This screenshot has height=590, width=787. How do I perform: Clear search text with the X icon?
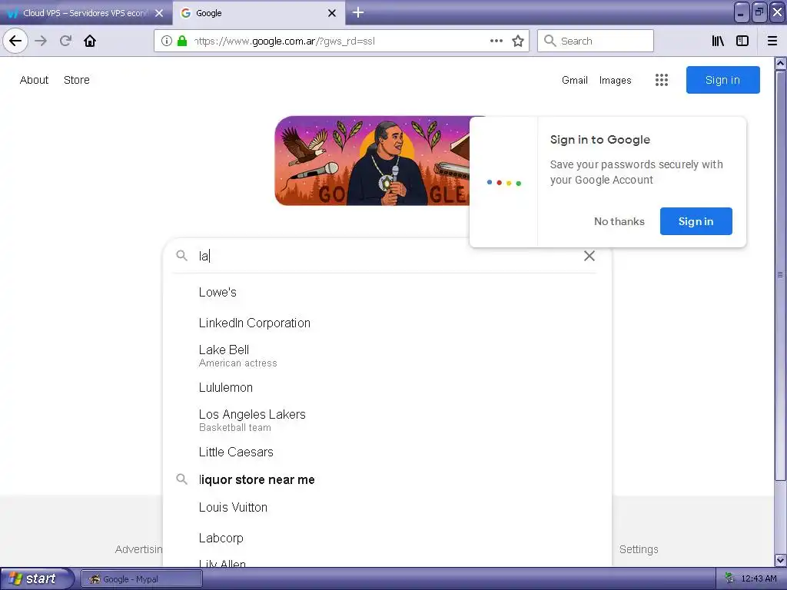[589, 256]
